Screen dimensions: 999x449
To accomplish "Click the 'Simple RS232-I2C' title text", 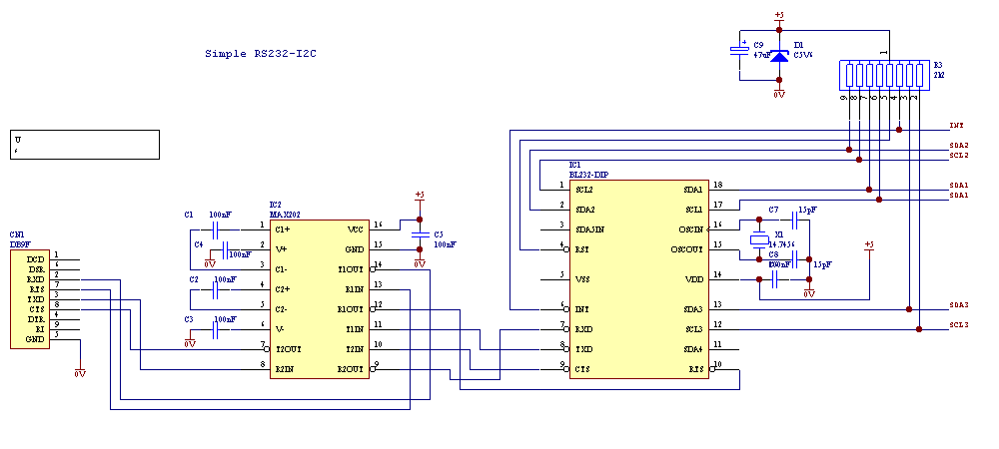I will pyautogui.click(x=267, y=53).
